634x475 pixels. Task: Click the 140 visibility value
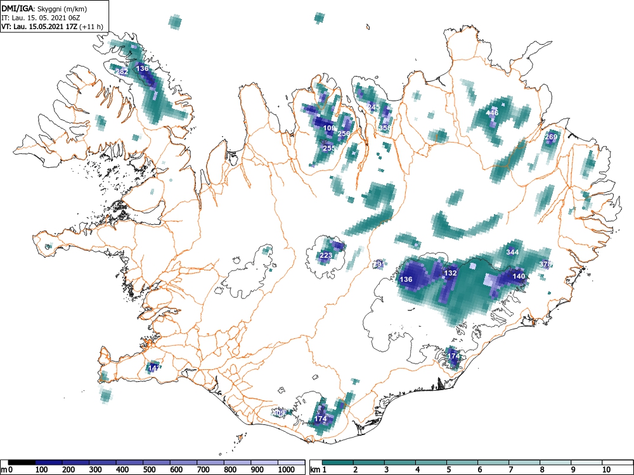(x=519, y=276)
